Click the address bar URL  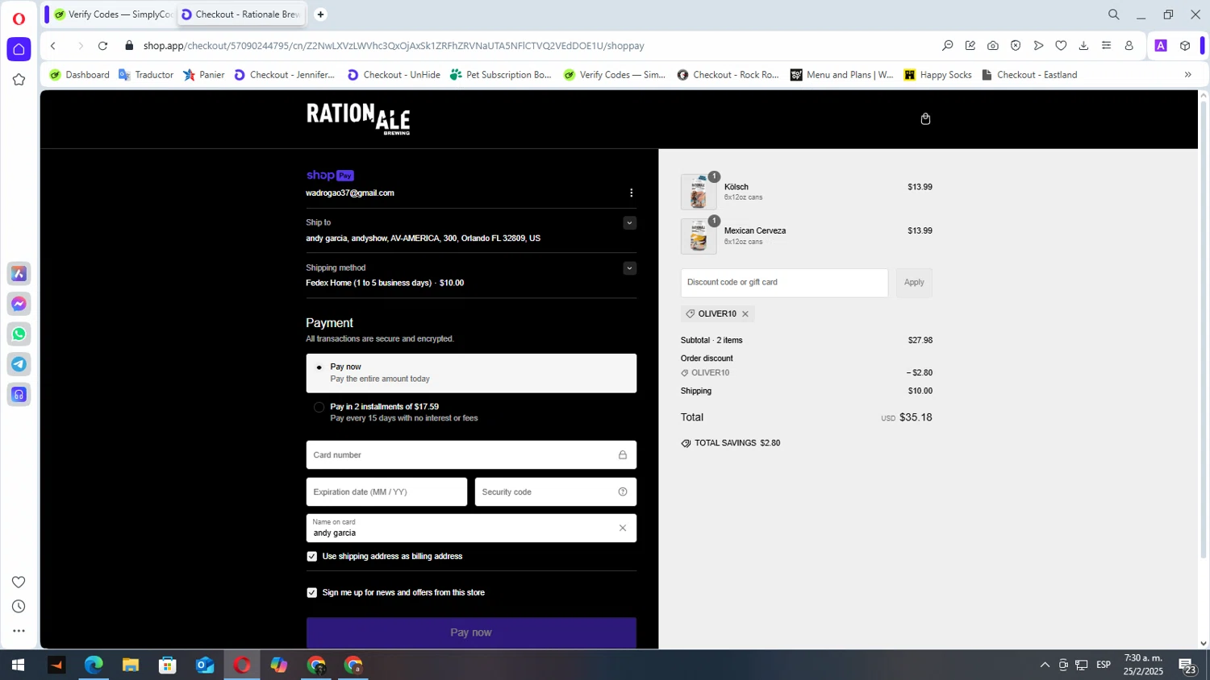tap(394, 46)
